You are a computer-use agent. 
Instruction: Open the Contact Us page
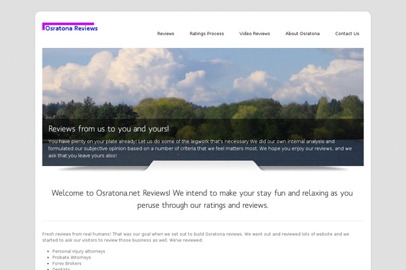347,34
